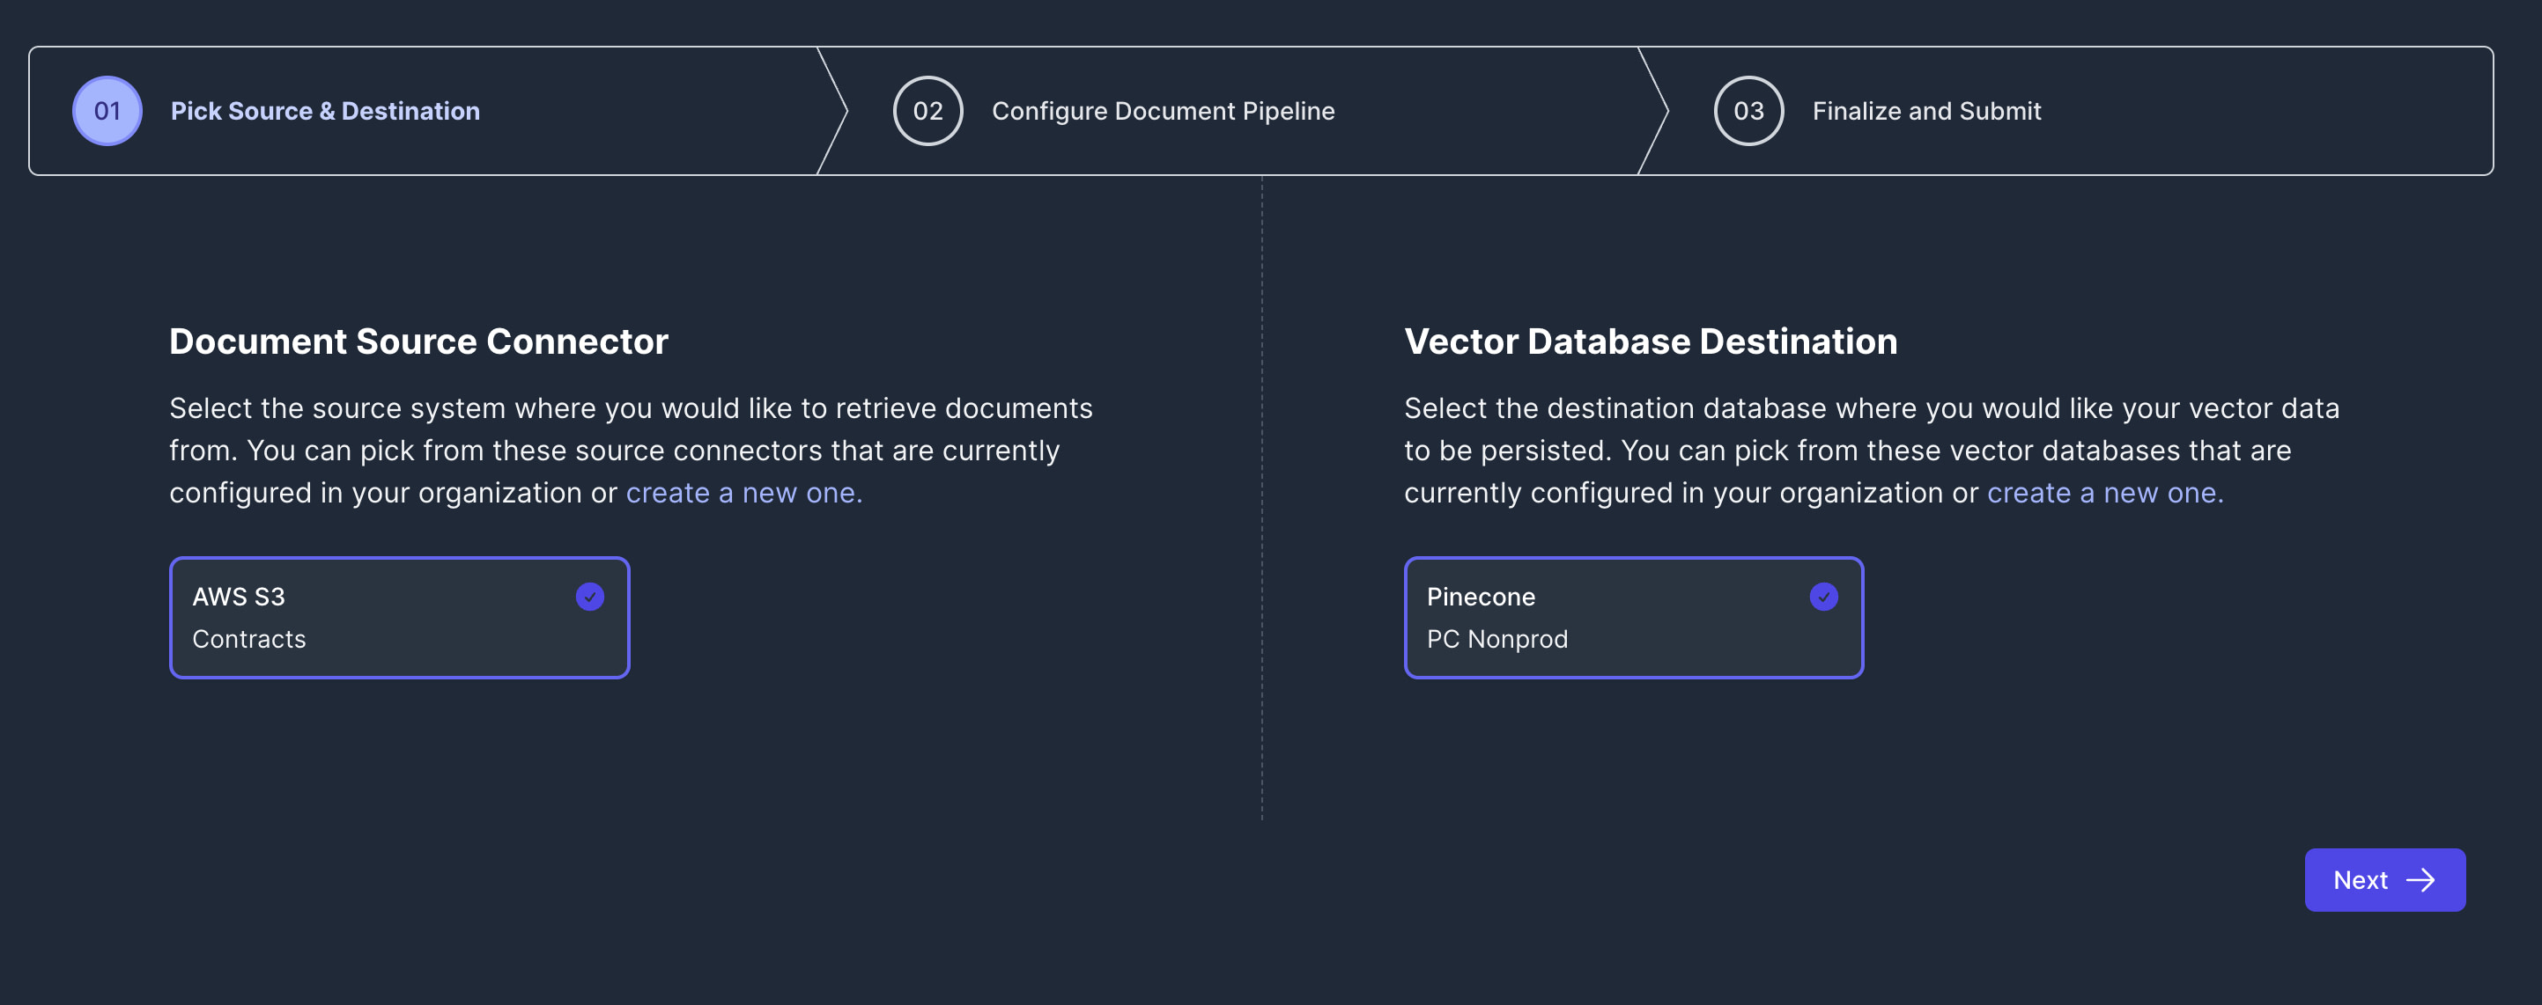Click the PC Nonprod label in destination card

(x=1496, y=639)
